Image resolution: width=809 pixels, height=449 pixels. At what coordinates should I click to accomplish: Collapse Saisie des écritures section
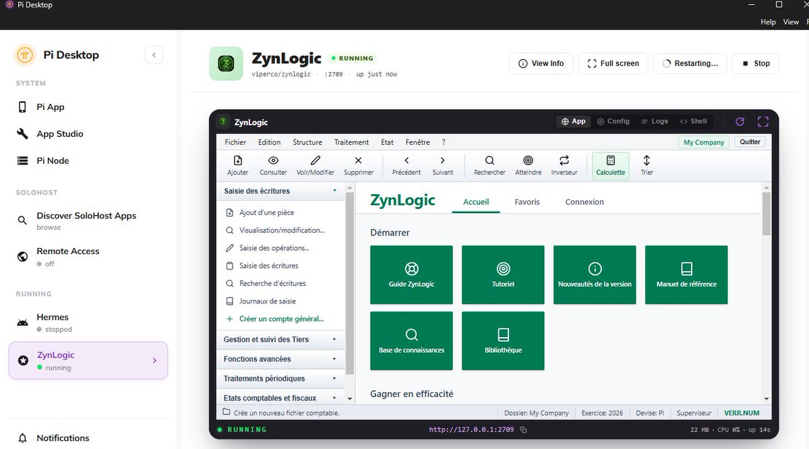tap(280, 191)
